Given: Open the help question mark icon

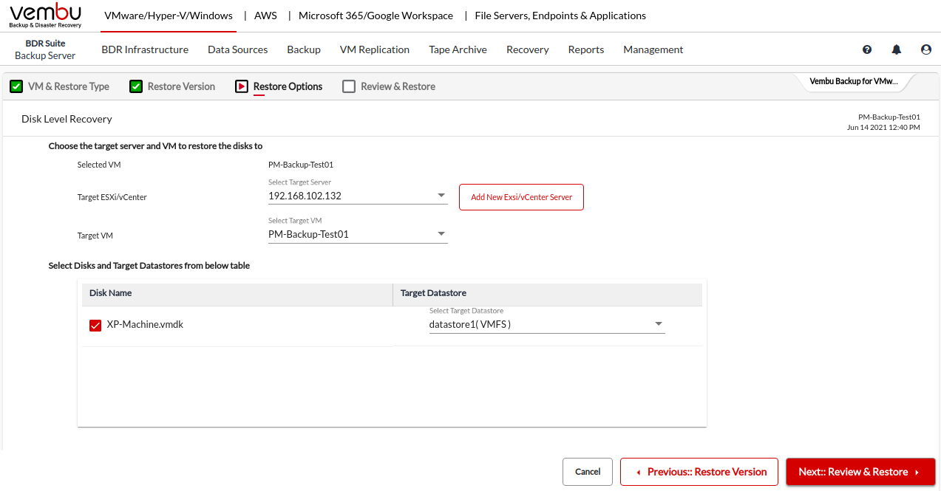Looking at the screenshot, I should click(x=867, y=49).
